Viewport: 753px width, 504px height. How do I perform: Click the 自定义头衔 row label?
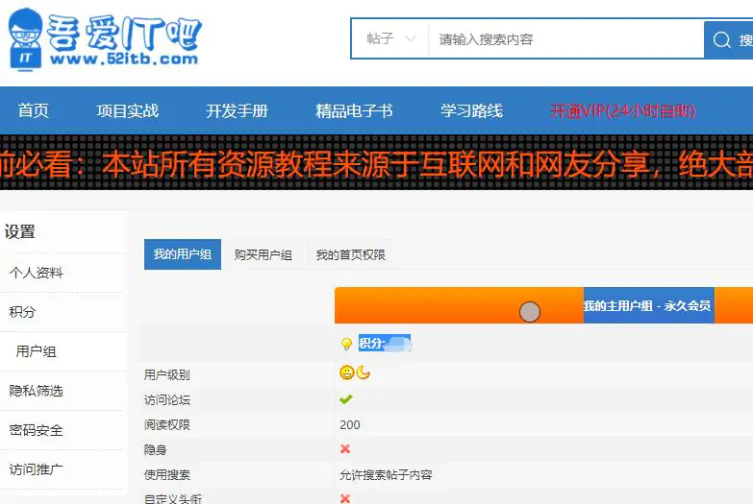click(173, 499)
